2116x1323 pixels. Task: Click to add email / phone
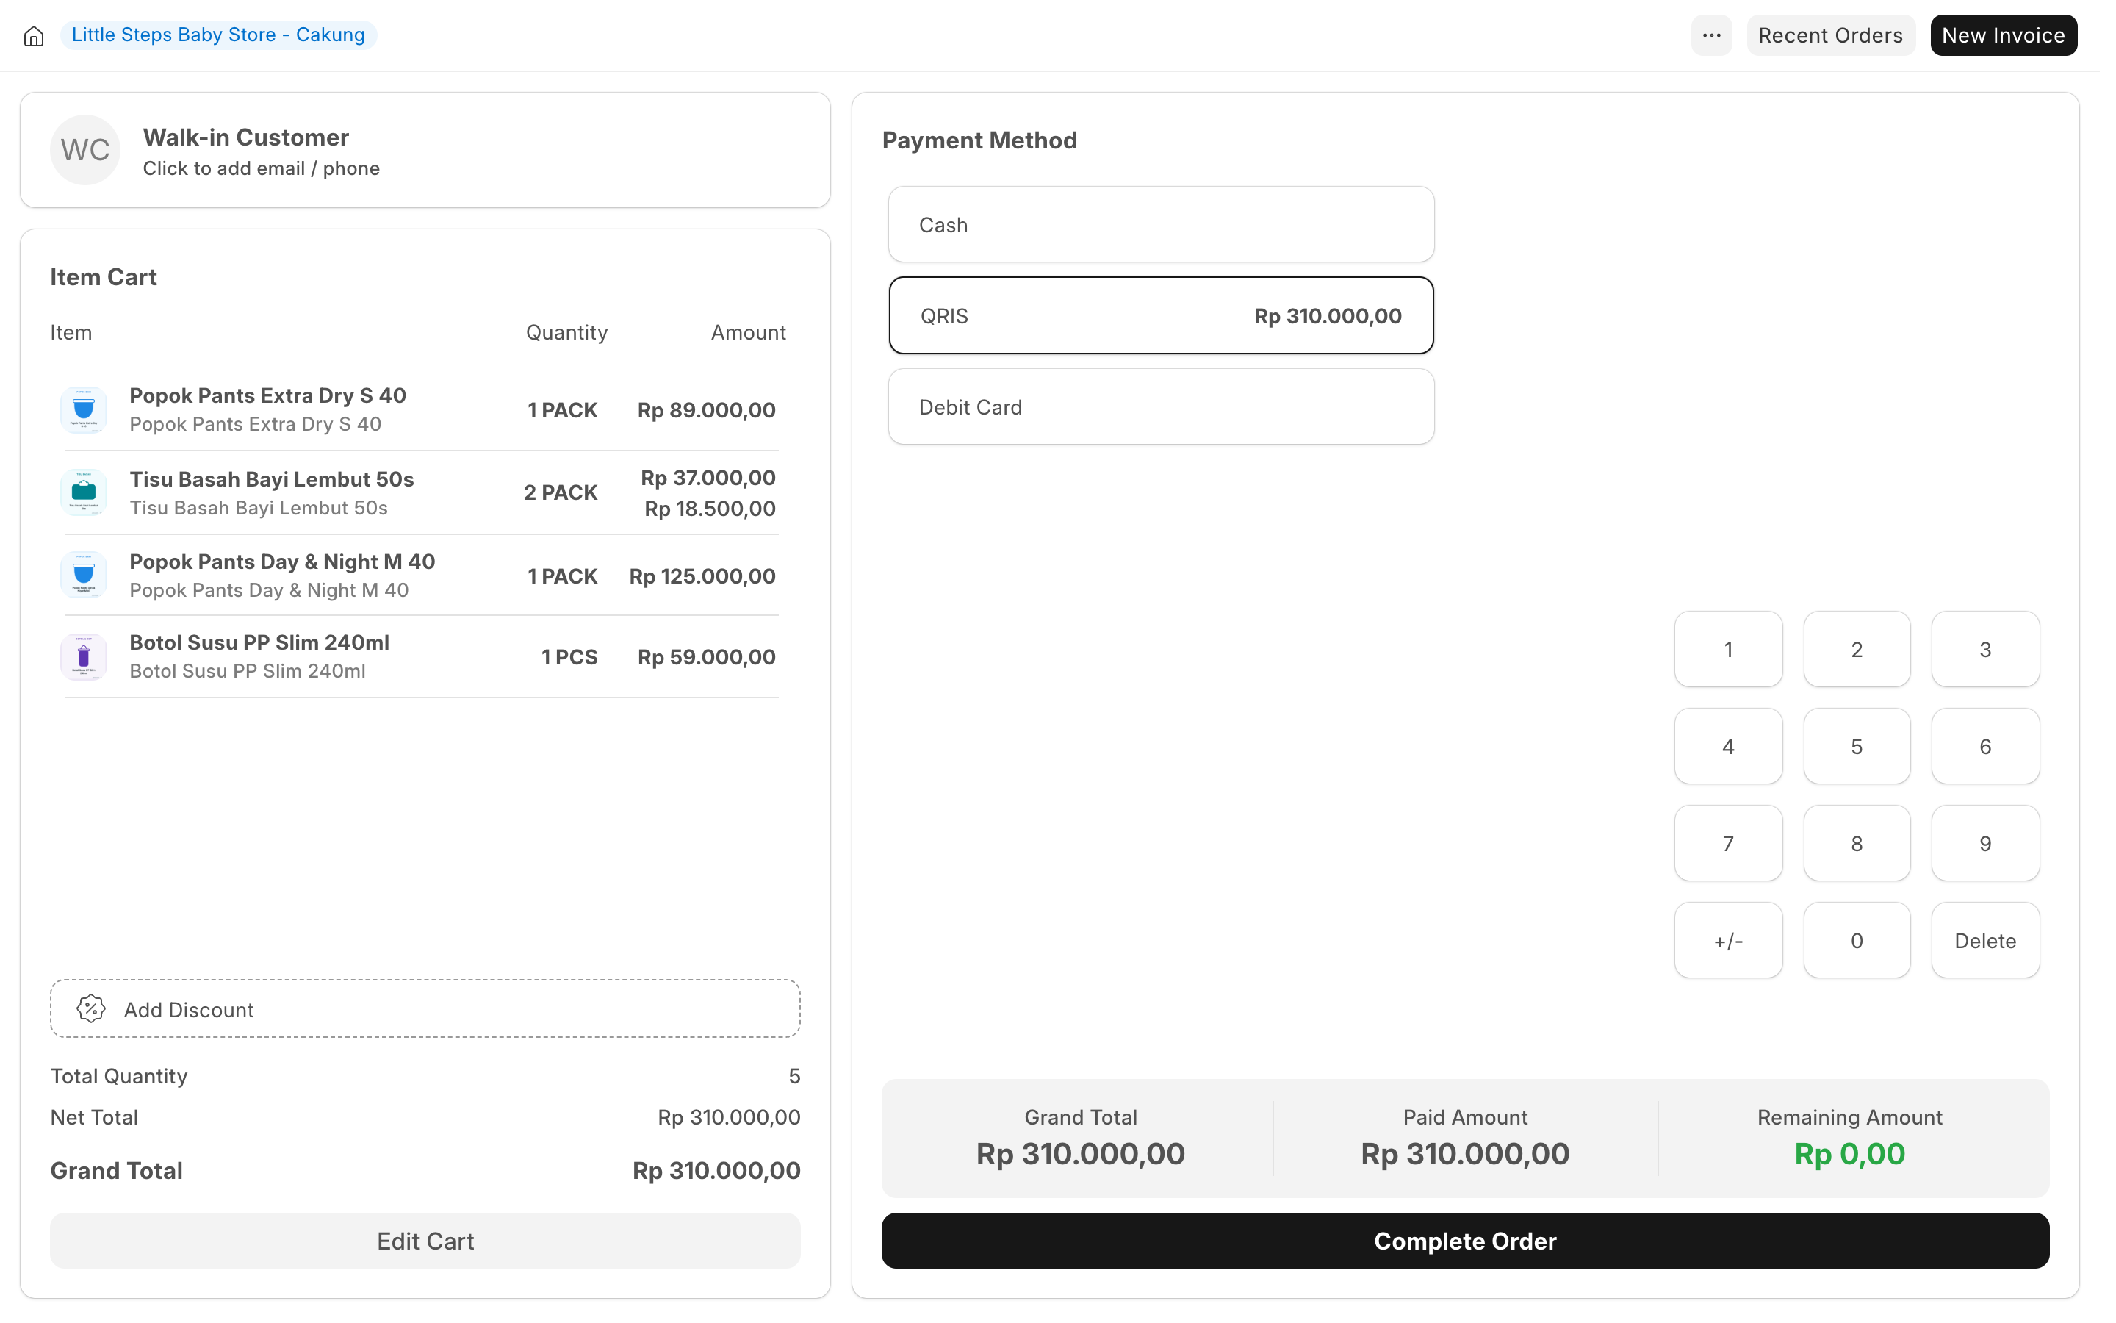[x=262, y=168]
